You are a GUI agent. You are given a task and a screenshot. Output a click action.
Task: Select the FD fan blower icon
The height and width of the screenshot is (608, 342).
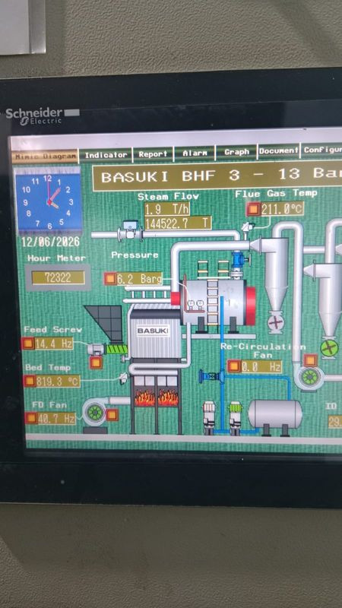95,412
